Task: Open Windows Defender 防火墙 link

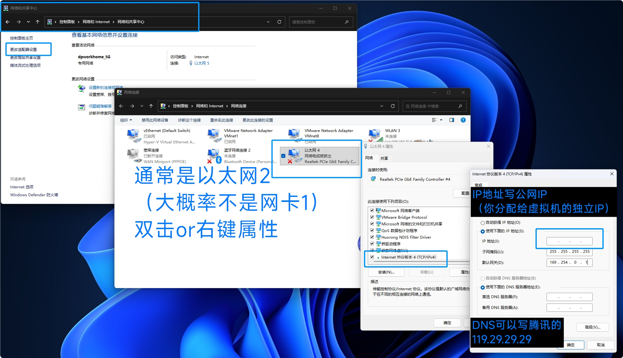Action: [34, 195]
